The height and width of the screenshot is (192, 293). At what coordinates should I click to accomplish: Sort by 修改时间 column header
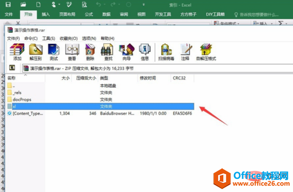(x=154, y=78)
